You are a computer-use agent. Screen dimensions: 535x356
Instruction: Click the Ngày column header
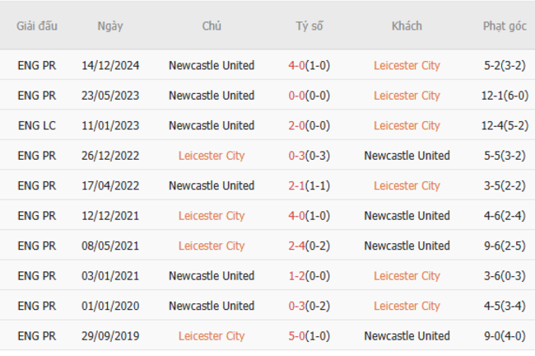pyautogui.click(x=110, y=26)
